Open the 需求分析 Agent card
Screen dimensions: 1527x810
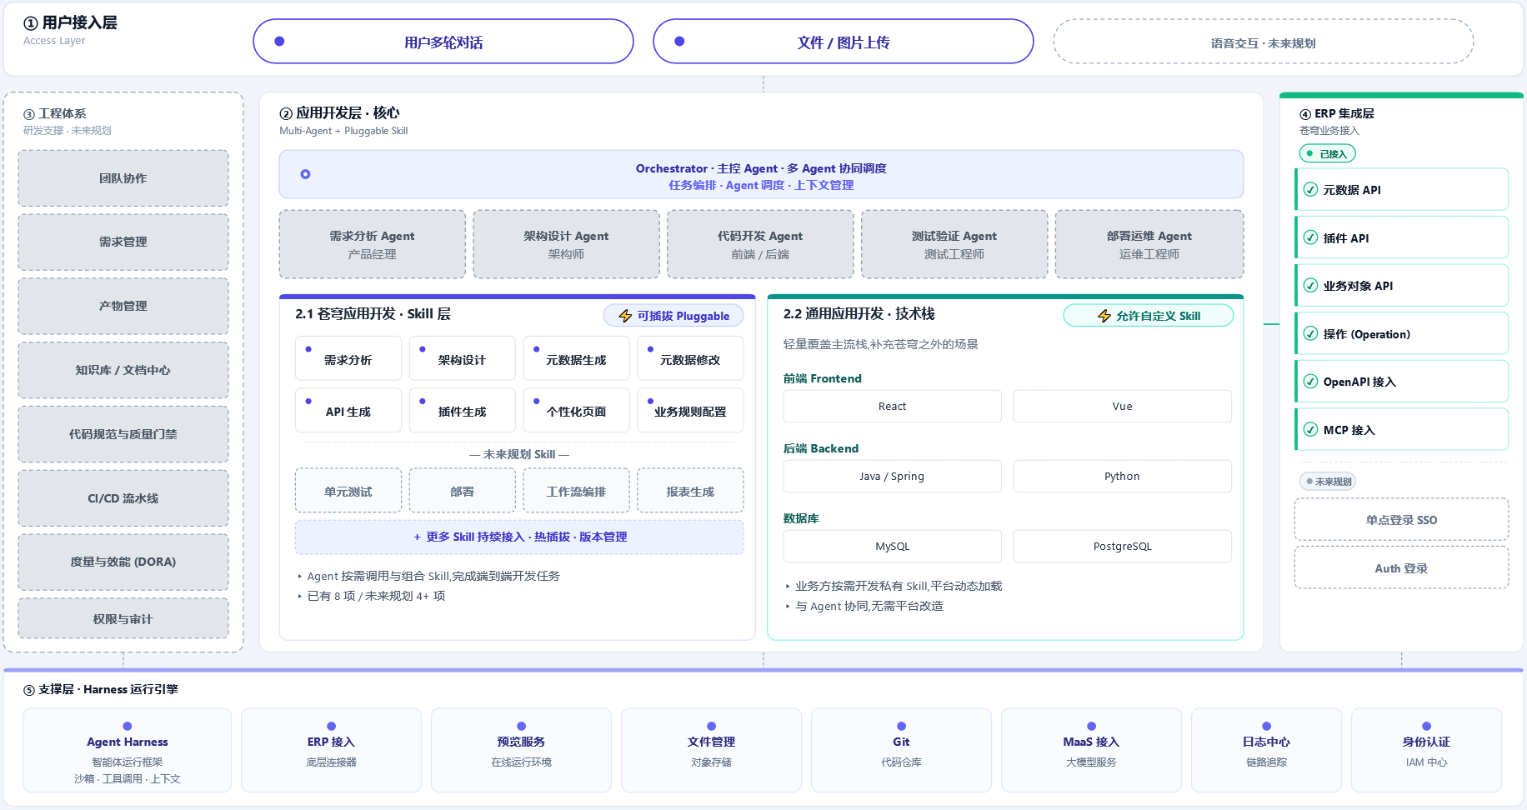click(x=373, y=244)
